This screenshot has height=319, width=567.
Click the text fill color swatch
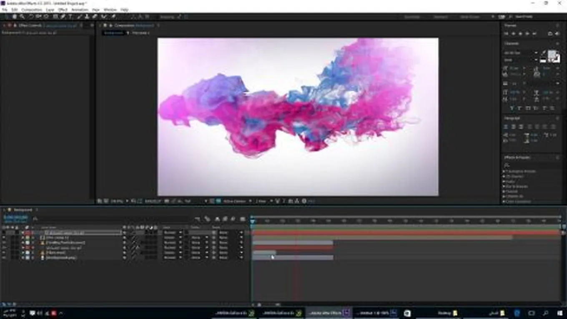pos(552,54)
